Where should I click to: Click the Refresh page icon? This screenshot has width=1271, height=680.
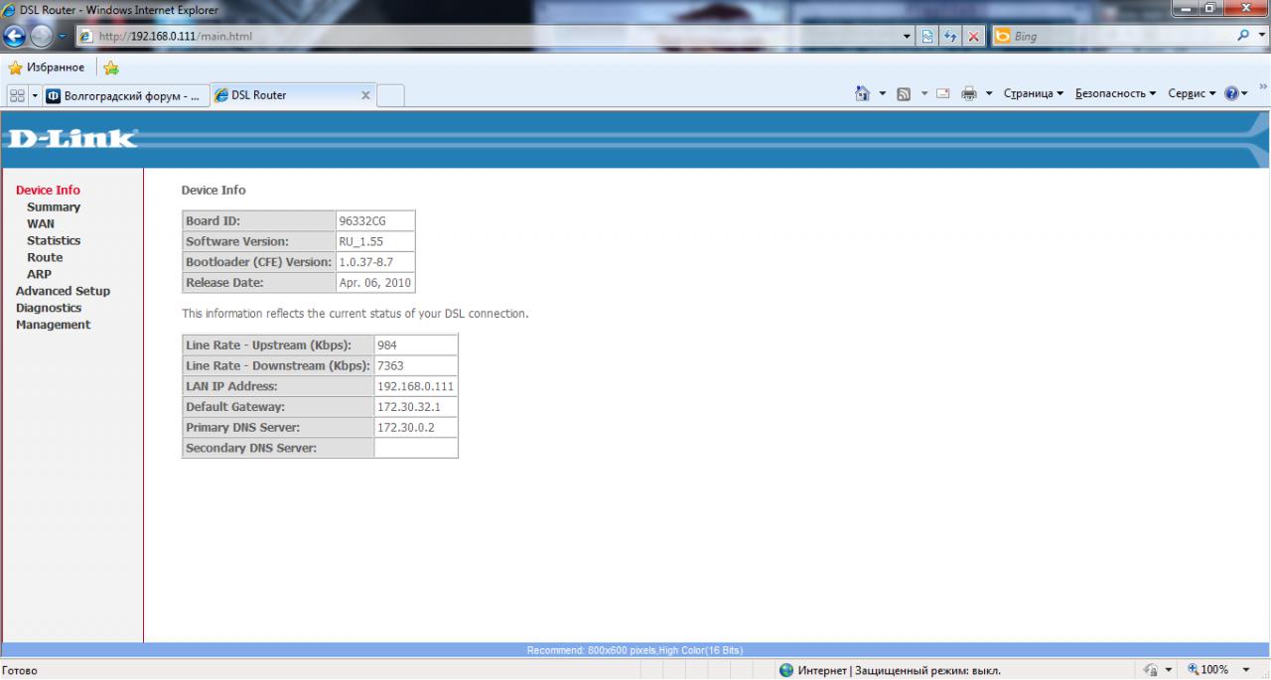tap(950, 37)
